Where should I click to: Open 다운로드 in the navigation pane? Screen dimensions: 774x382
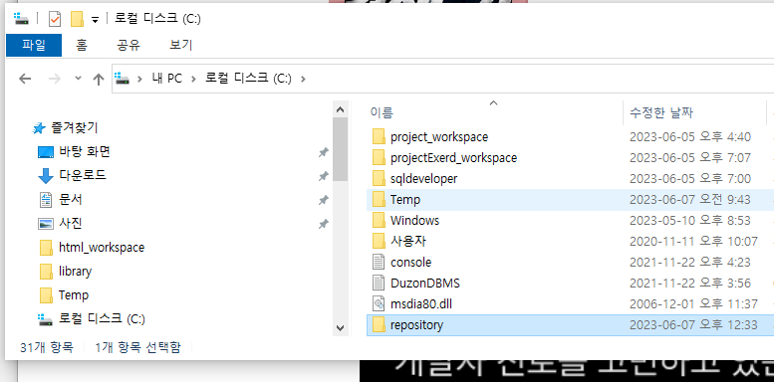click(x=83, y=175)
